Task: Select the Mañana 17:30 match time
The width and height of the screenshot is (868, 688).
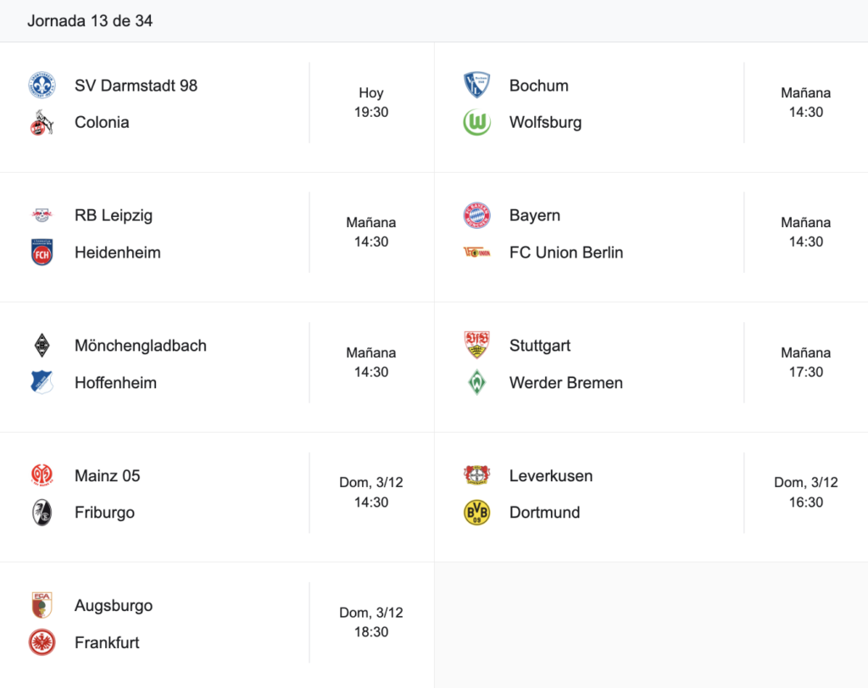Action: [806, 362]
